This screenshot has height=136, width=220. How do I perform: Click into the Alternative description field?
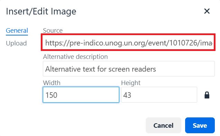(x=129, y=69)
